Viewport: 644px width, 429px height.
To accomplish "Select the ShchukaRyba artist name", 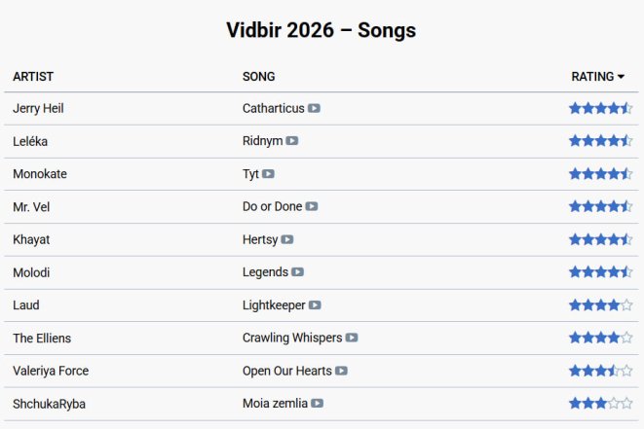I will click(x=45, y=404).
